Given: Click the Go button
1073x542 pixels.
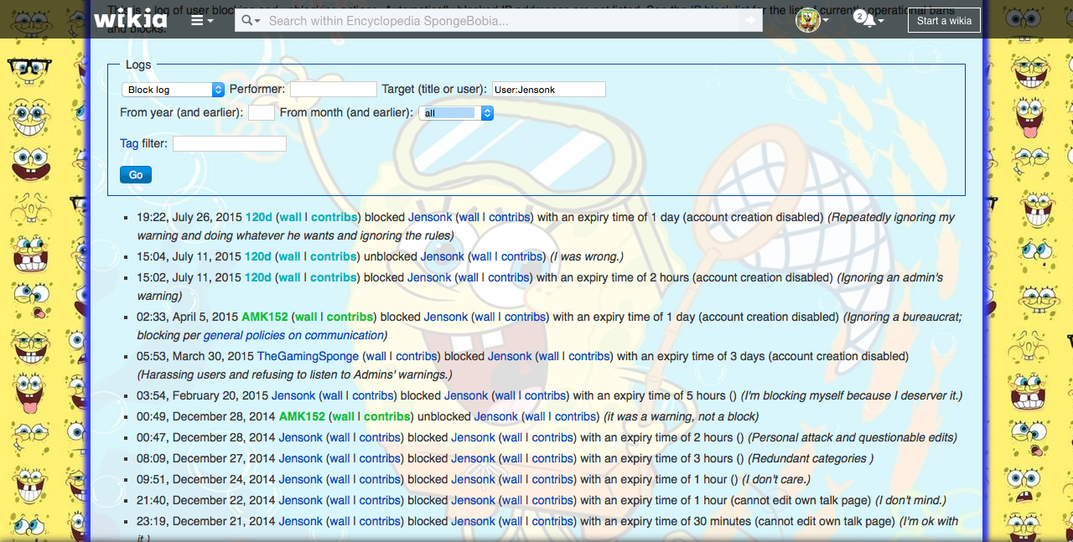Looking at the screenshot, I should [x=136, y=175].
